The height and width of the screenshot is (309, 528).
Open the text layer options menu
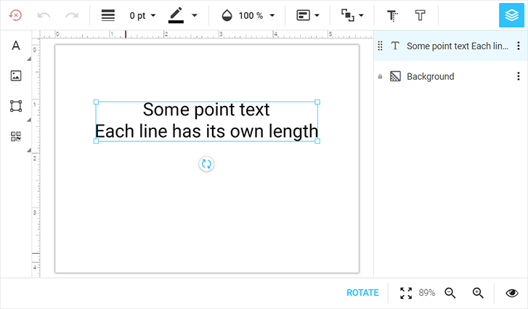(519, 46)
